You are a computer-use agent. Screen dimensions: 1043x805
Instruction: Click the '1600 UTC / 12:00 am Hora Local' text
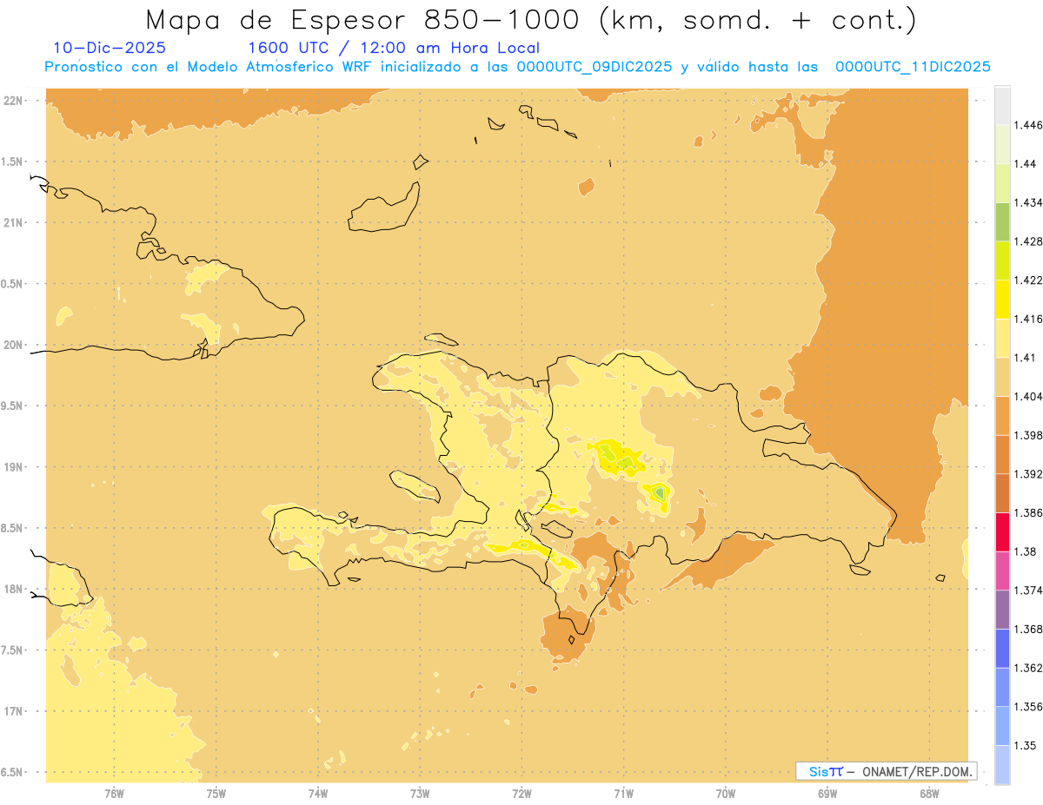394,48
